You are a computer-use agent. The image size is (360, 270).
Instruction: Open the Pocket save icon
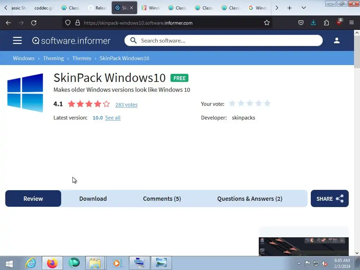pyautogui.click(x=301, y=23)
